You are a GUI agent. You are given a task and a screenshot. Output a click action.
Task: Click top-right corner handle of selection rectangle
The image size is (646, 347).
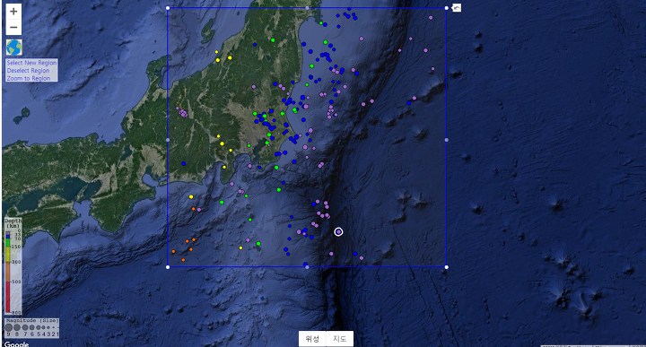point(447,8)
